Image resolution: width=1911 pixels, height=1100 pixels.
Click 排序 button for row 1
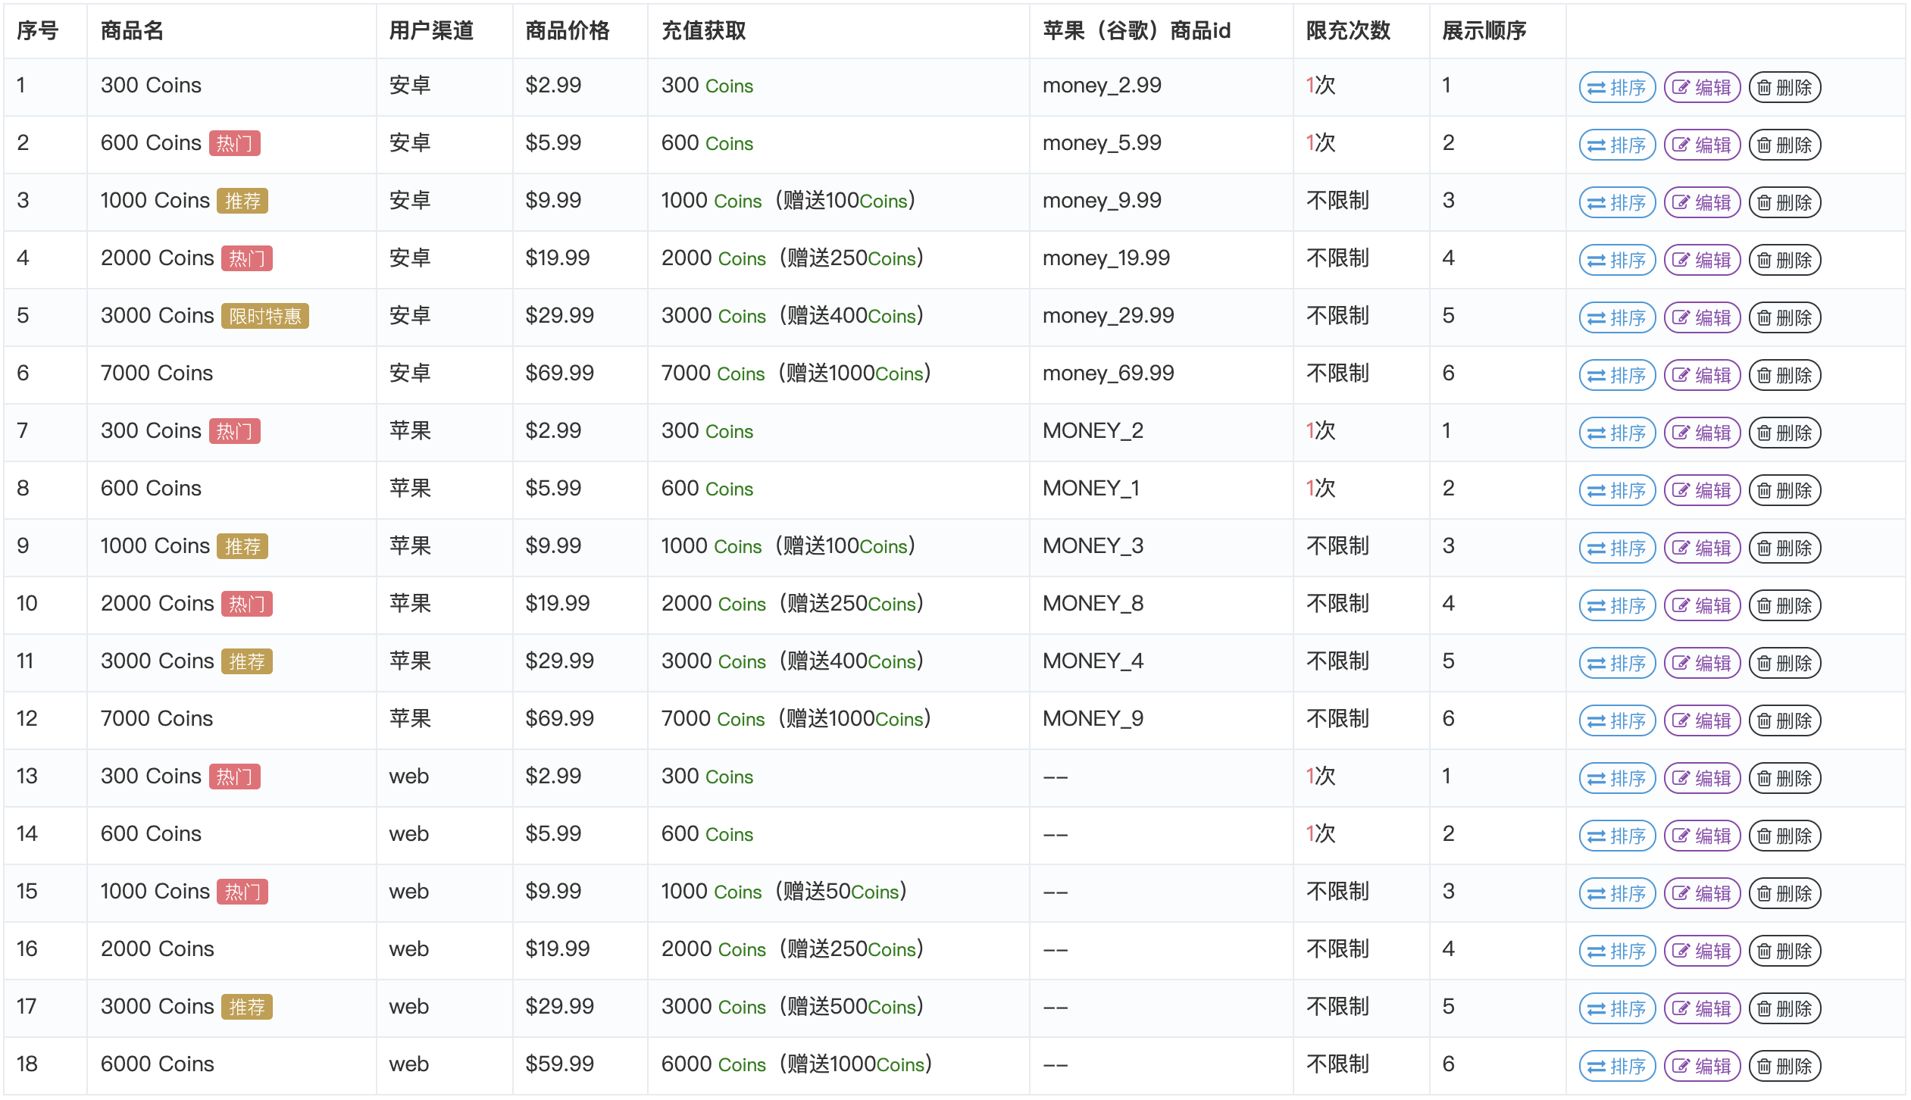(x=1616, y=87)
